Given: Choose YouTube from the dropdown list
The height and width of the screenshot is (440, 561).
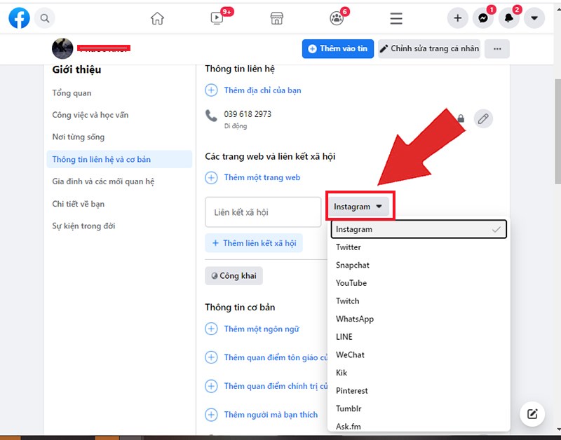Looking at the screenshot, I should [x=419, y=283].
